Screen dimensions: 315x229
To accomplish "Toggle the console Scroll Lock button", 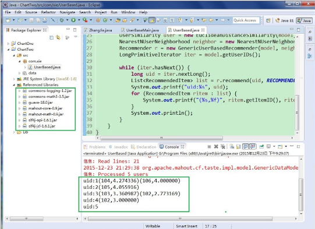I will 239,147.
